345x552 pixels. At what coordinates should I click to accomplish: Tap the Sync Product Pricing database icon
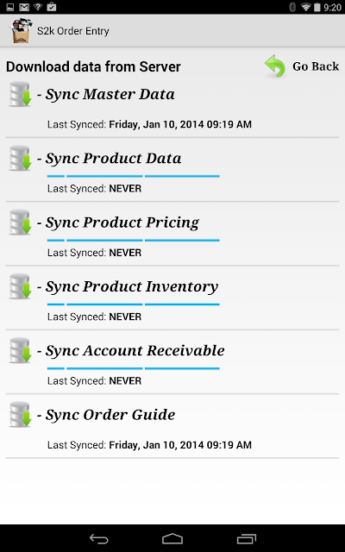click(20, 223)
